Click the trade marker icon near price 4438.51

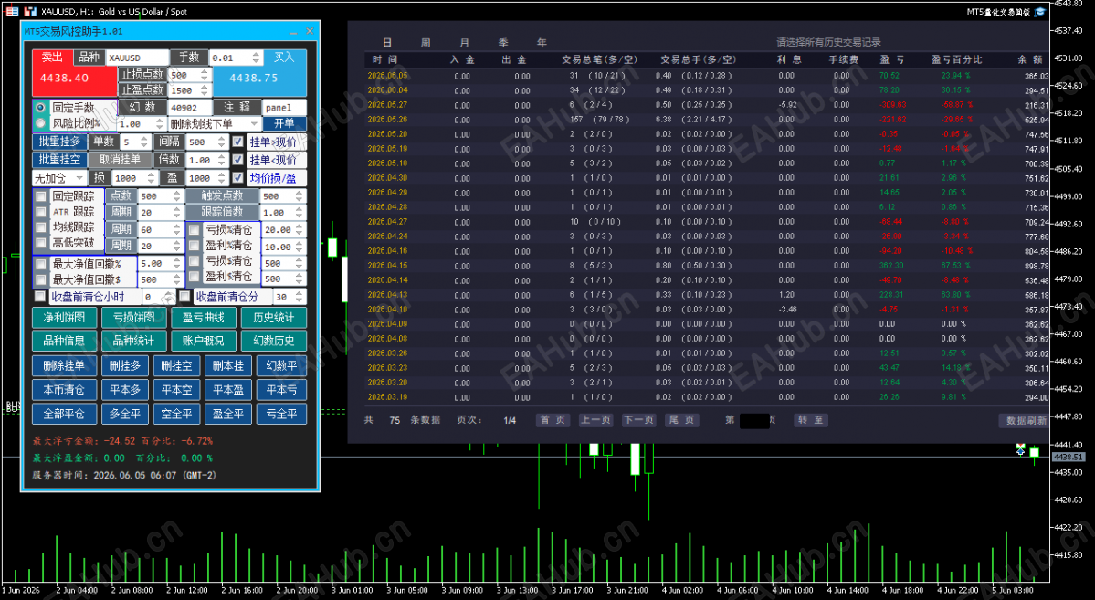[x=1021, y=450]
